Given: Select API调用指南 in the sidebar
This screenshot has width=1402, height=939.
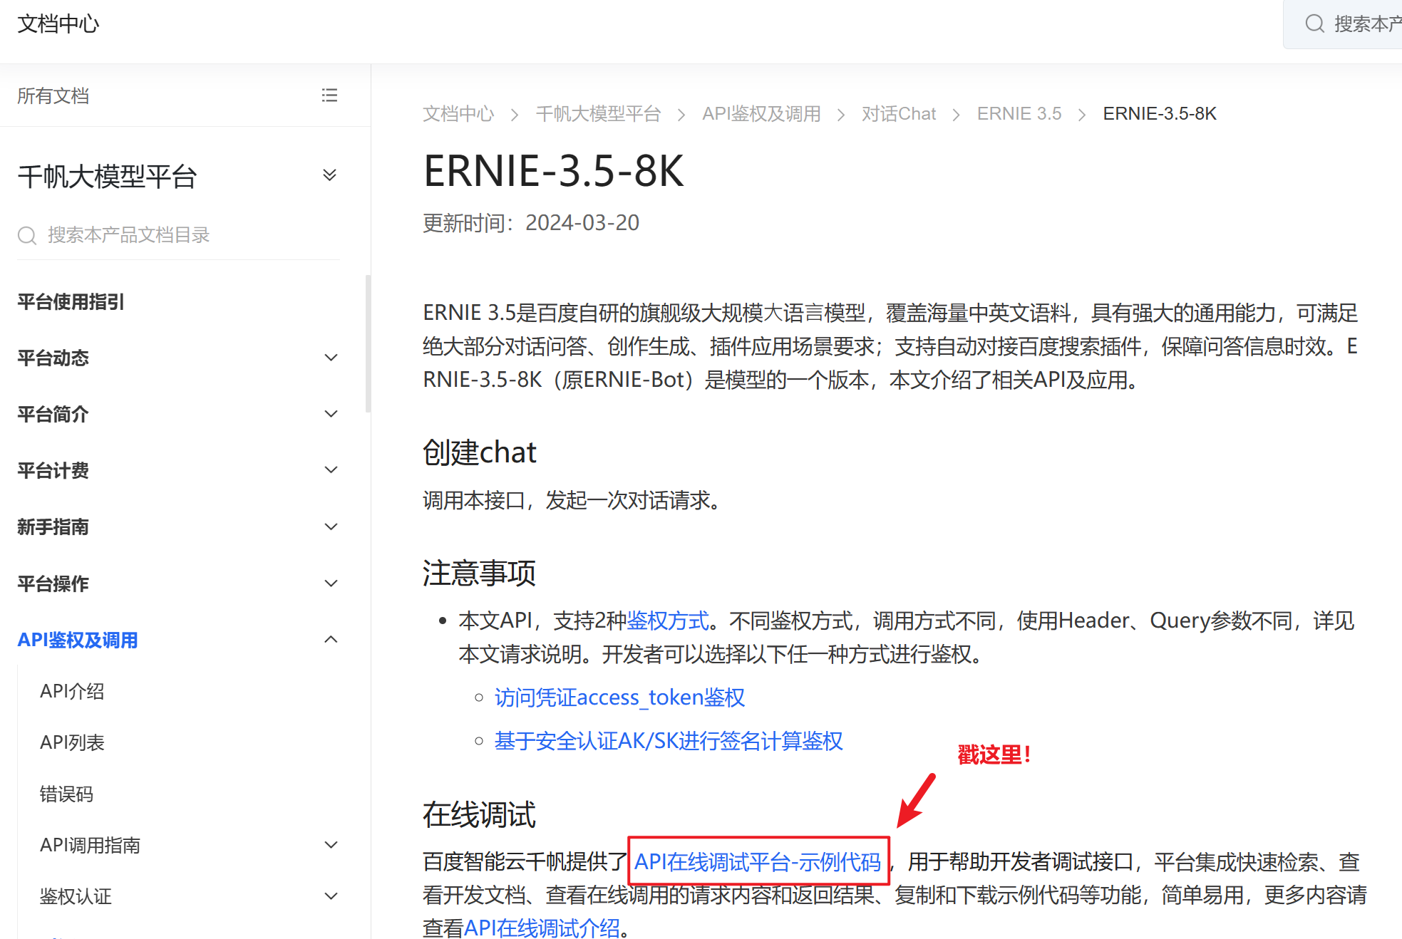Looking at the screenshot, I should [x=90, y=845].
